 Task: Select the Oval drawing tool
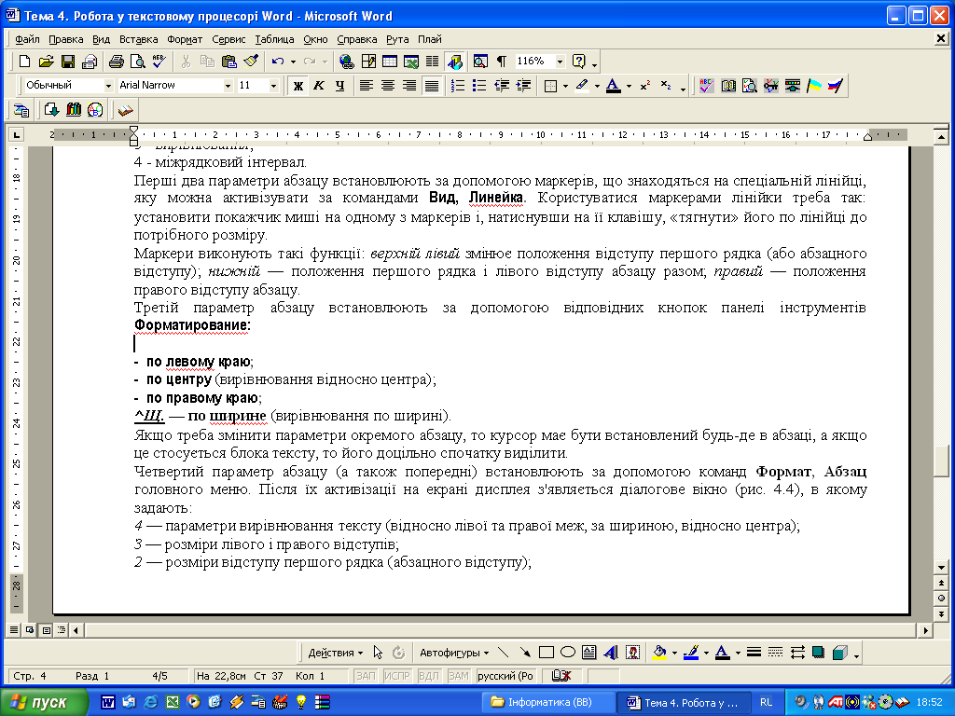[568, 653]
